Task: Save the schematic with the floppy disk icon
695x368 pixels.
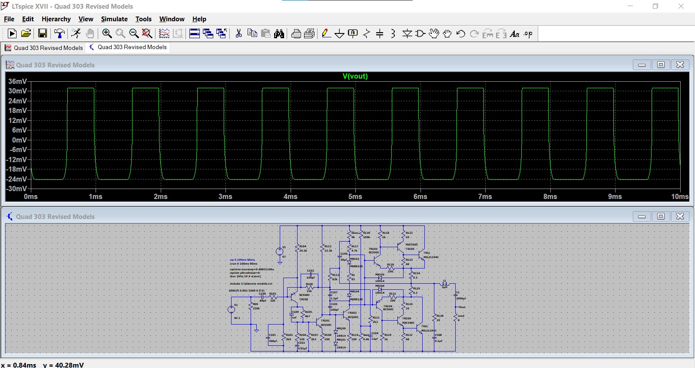Action: [43, 33]
